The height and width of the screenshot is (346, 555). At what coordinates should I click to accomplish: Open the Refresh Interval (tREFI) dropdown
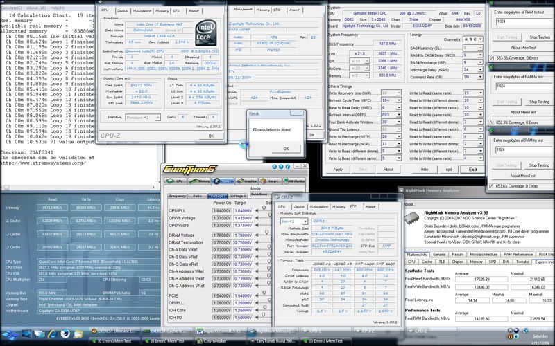point(391,115)
